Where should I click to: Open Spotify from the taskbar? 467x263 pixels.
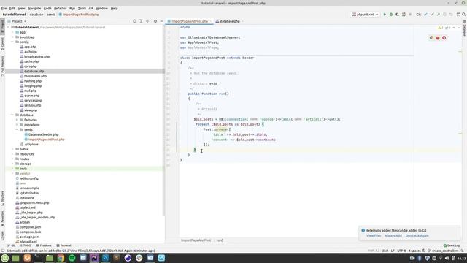click(72, 258)
